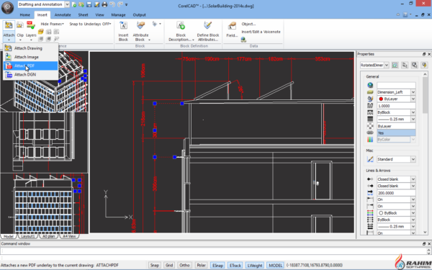Disable ESnap in the status bar
432x270 pixels.
point(217,265)
